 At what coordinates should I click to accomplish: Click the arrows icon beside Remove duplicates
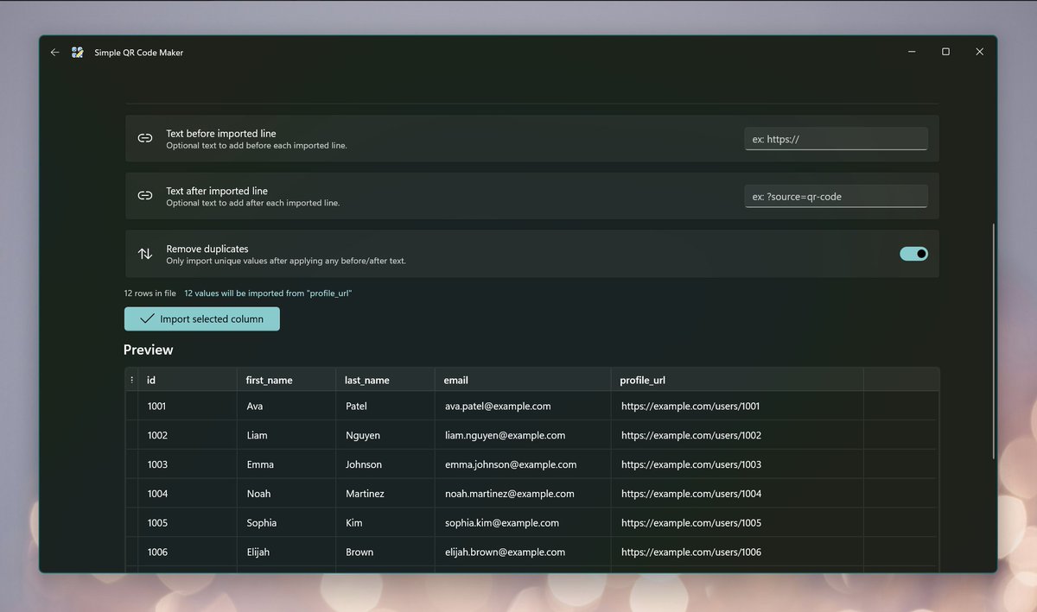point(145,254)
